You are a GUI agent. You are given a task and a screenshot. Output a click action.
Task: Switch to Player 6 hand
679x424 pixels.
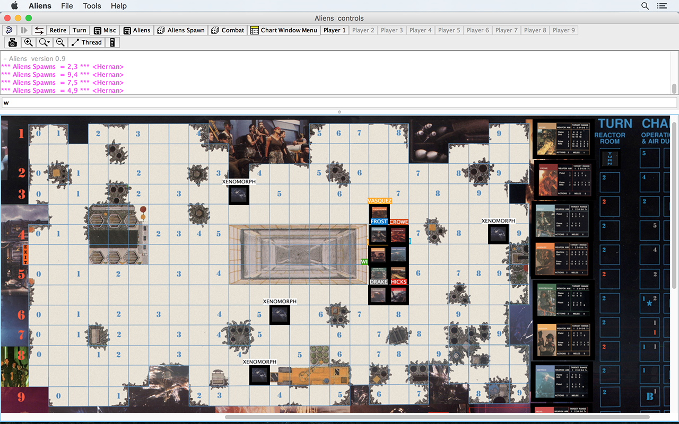click(x=478, y=30)
